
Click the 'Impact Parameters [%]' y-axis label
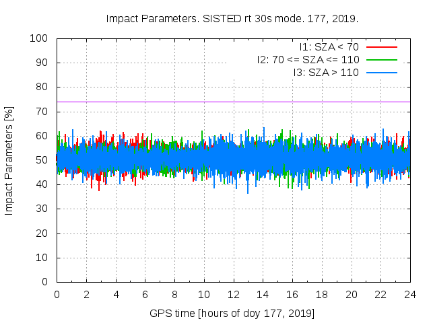pos(9,160)
